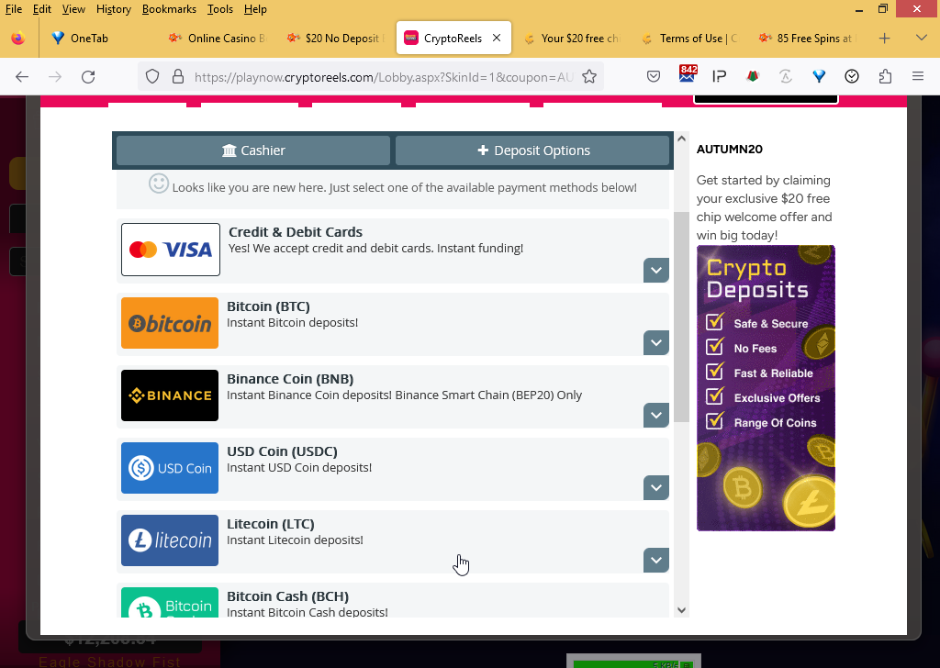Click the Cashier button
Image resolution: width=940 pixels, height=668 pixels.
[253, 150]
